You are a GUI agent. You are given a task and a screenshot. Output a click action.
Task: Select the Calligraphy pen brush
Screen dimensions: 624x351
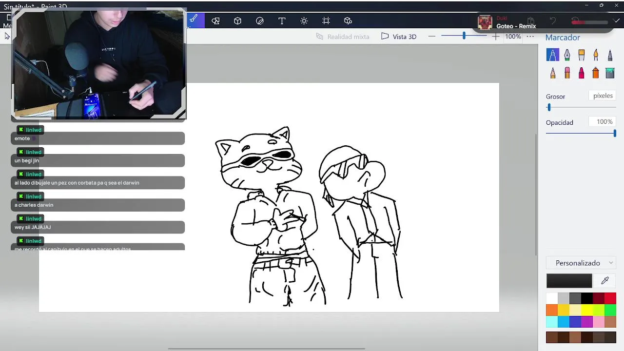567,55
